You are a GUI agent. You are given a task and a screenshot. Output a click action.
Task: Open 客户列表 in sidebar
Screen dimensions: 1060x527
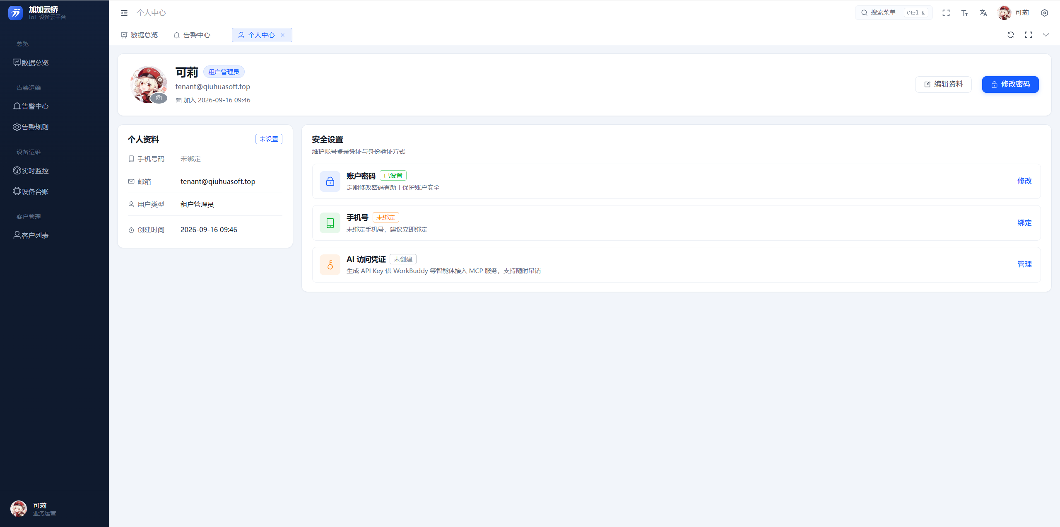(54, 235)
